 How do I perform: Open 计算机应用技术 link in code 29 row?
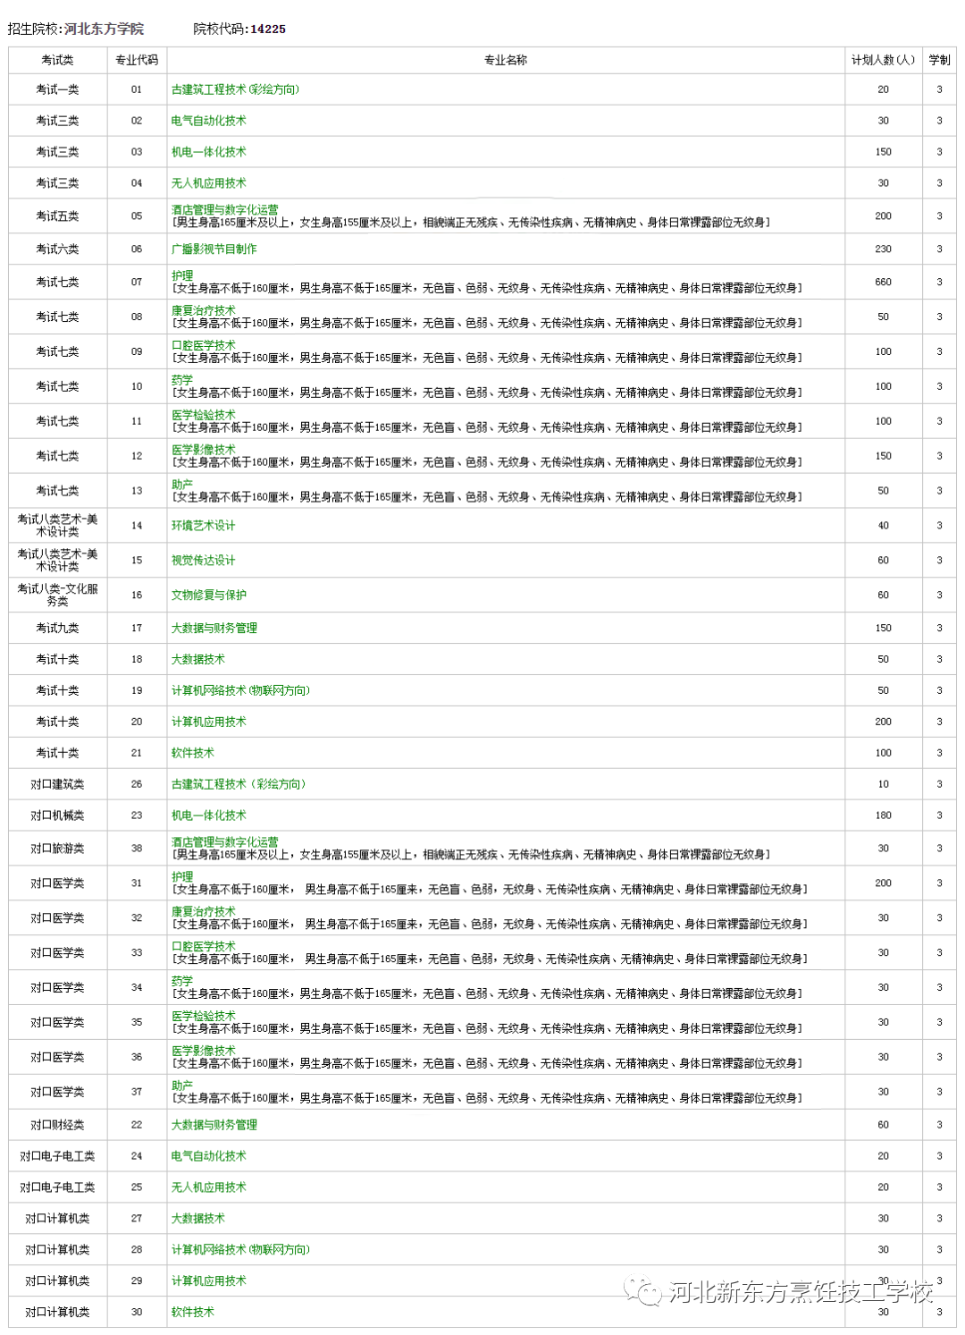pyautogui.click(x=208, y=1281)
